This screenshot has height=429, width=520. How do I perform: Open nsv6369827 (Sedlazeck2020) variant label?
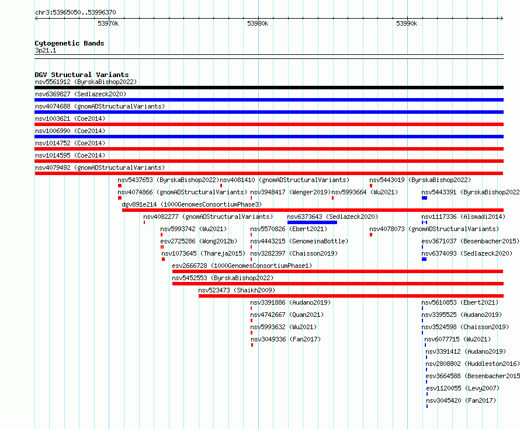tap(81, 94)
